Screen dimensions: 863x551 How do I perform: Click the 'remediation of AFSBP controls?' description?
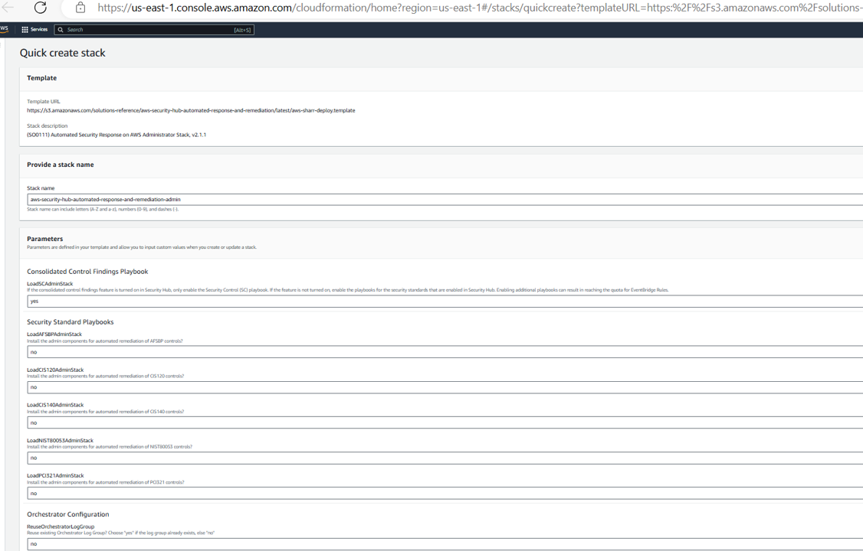click(104, 341)
